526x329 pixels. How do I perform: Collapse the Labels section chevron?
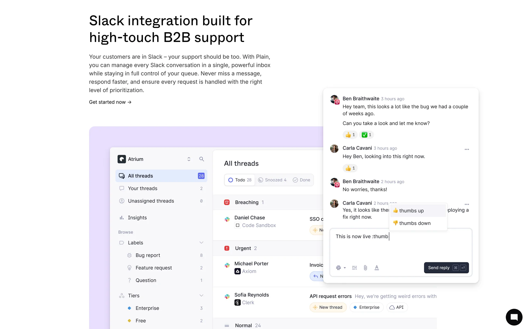click(x=201, y=243)
